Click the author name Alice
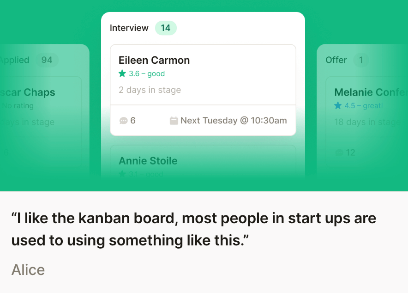 28,269
